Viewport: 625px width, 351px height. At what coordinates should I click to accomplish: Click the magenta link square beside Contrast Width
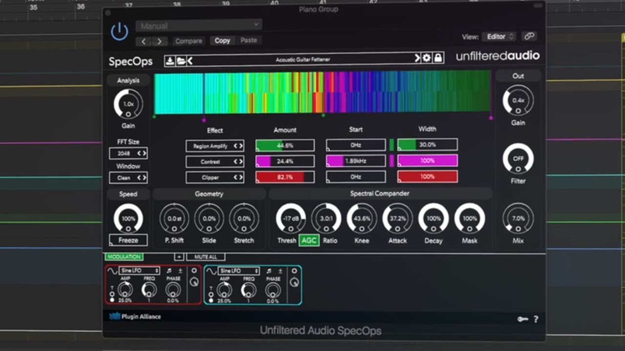point(392,160)
